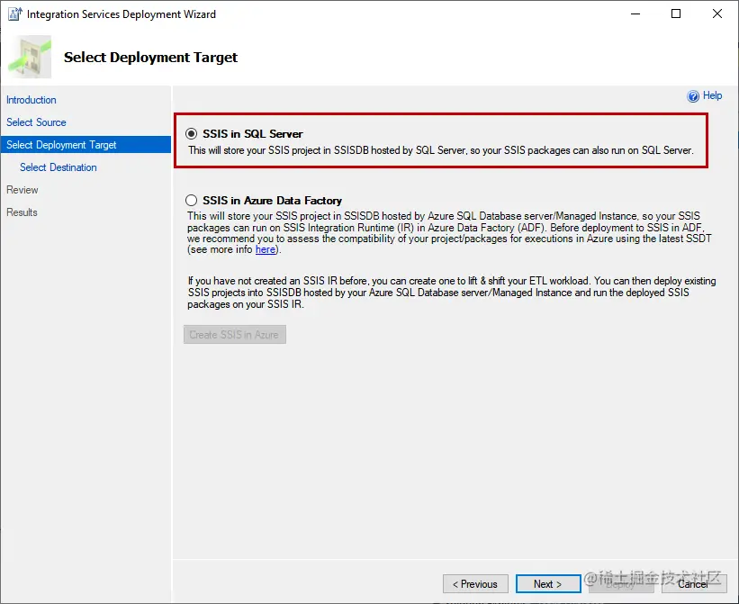
Task: Click the deployment target header image
Action: [x=30, y=57]
